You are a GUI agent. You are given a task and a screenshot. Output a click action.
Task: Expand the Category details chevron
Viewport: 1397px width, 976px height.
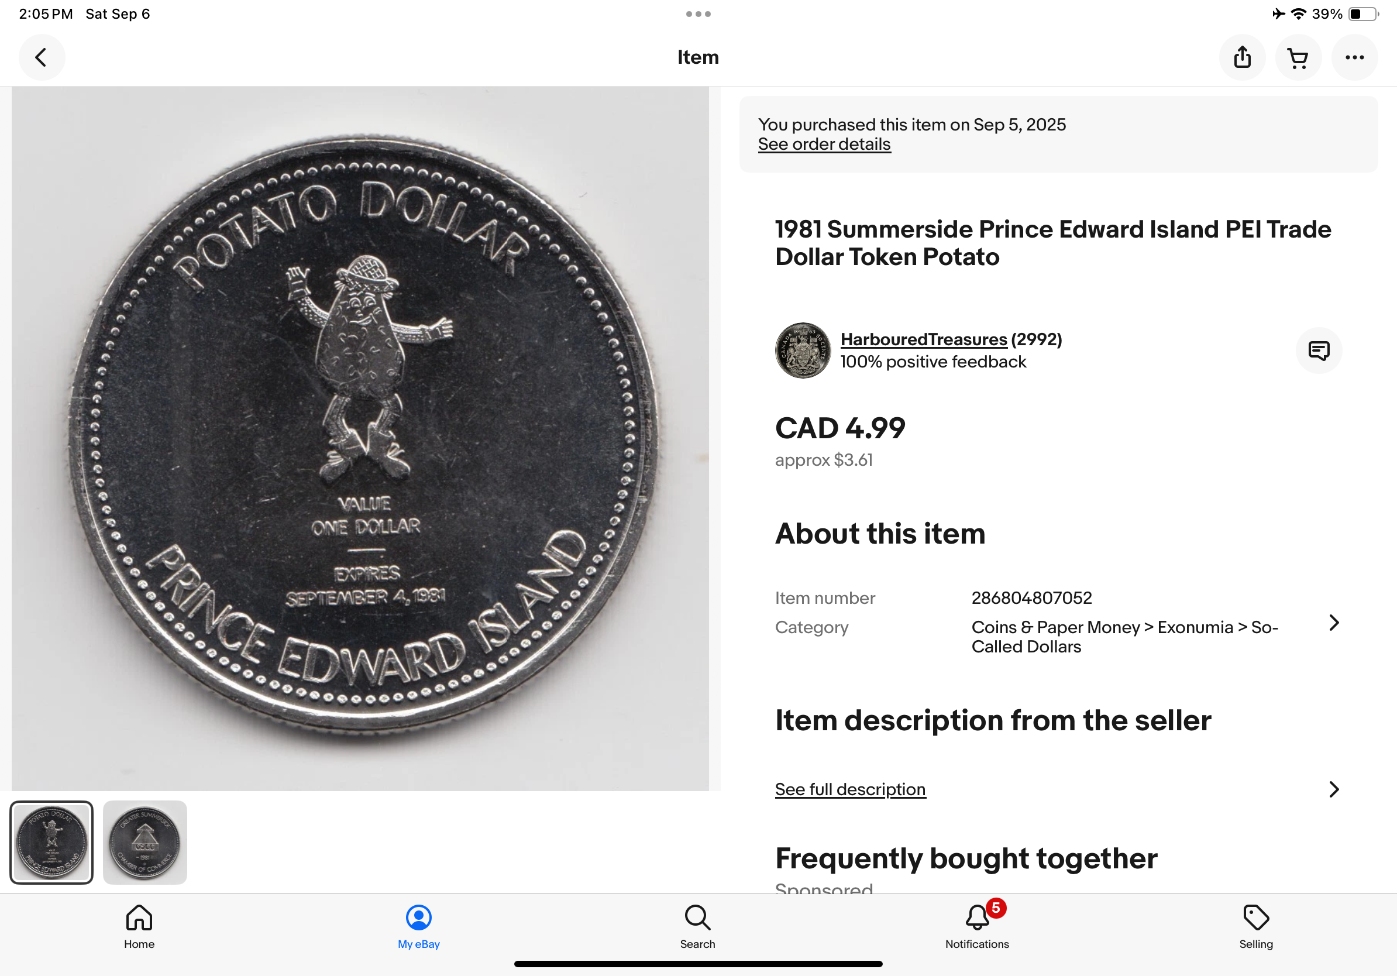tap(1334, 623)
